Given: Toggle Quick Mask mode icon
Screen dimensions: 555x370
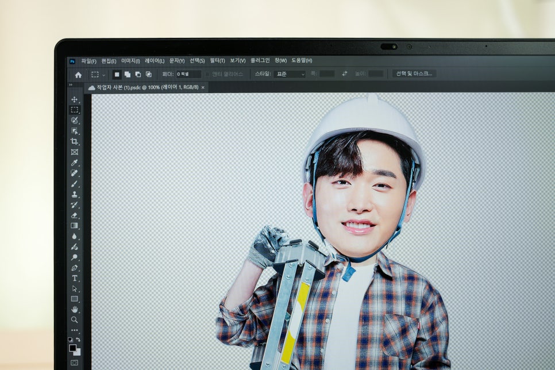Looking at the screenshot, I should tap(74, 363).
